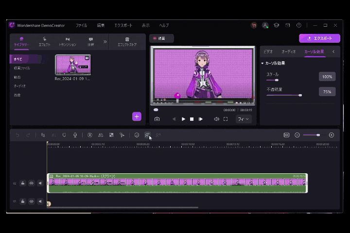The height and width of the screenshot is (233, 350).
Task: Click the redo arrow
Action: pyautogui.click(x=28, y=135)
